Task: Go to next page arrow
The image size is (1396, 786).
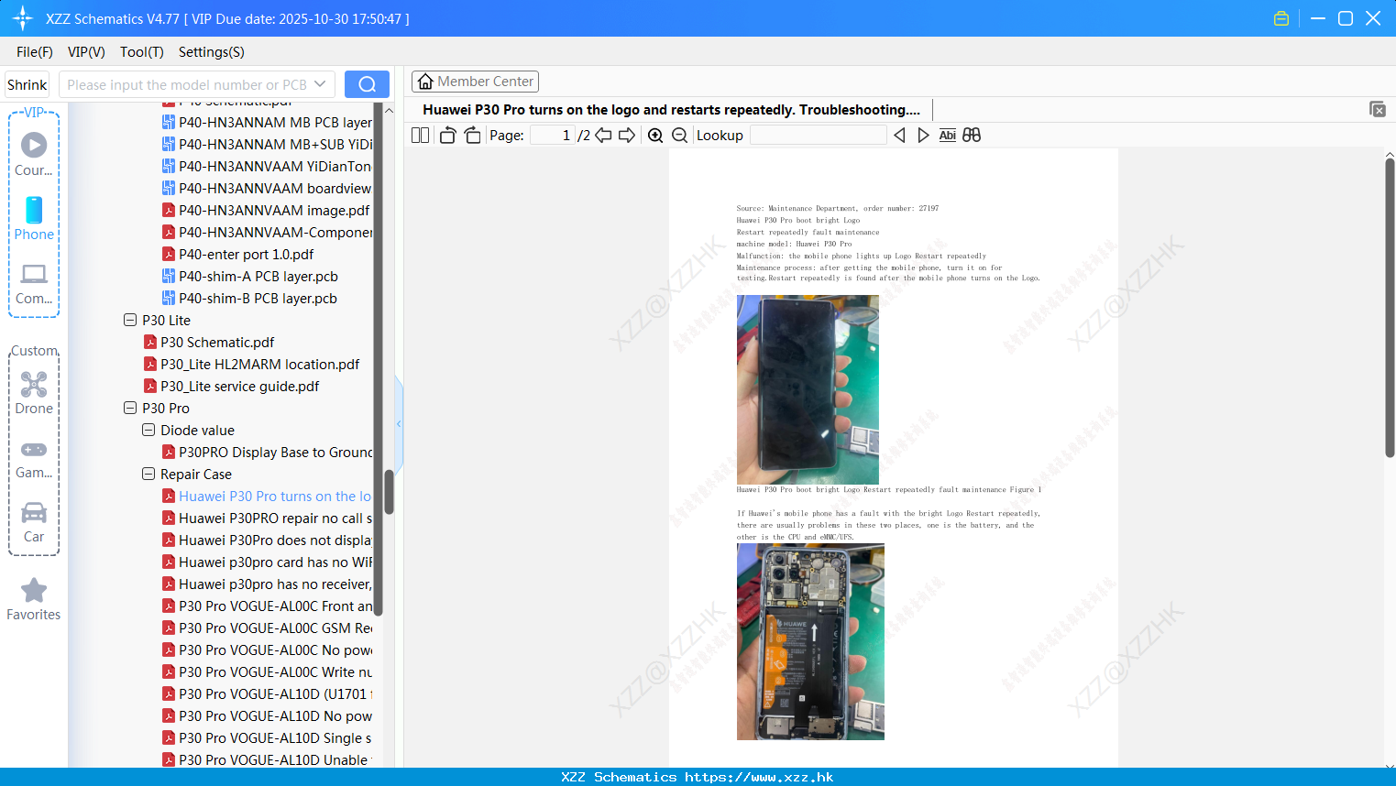Action: coord(627,136)
